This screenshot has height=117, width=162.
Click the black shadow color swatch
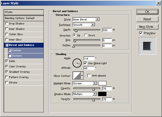point(102,94)
